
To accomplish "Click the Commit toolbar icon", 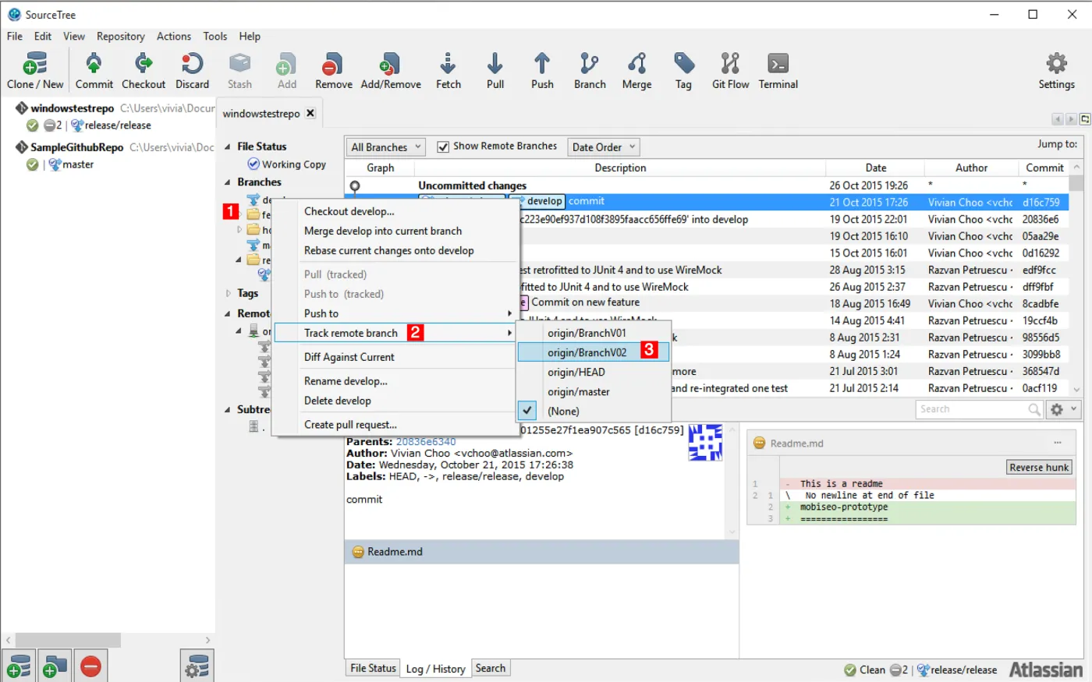I will tap(94, 71).
